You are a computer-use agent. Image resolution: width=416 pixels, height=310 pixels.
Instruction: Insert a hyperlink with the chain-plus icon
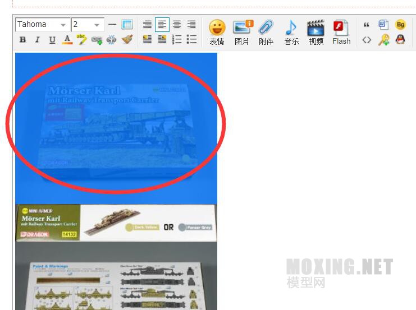[x=97, y=40]
